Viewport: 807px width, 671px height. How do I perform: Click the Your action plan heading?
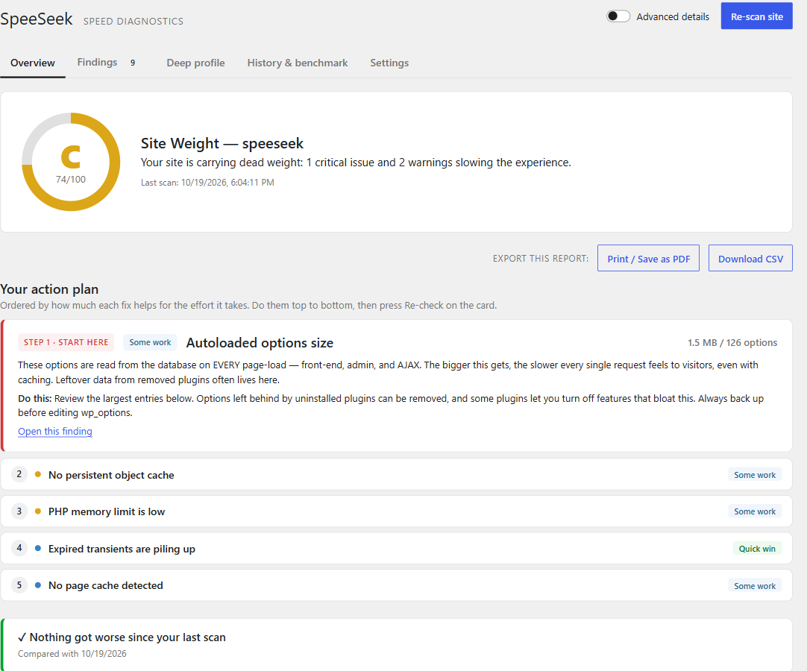coord(49,289)
